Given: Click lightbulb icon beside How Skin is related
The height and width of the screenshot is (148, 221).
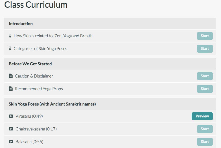Looking at the screenshot, I should click(10, 36).
